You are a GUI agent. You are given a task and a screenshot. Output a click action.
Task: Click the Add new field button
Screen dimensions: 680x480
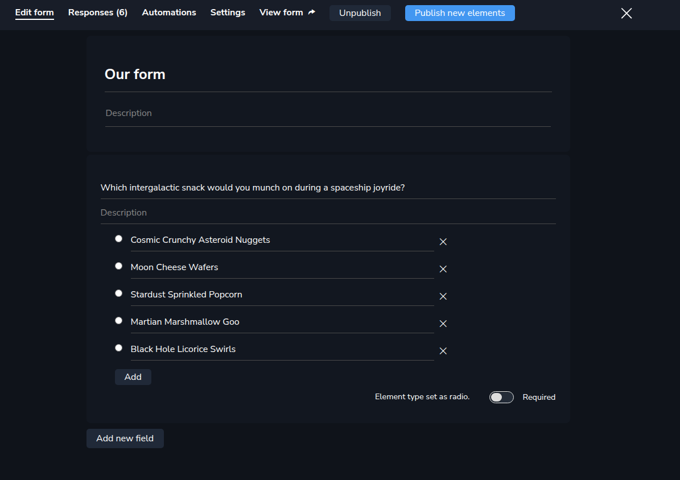[125, 439]
